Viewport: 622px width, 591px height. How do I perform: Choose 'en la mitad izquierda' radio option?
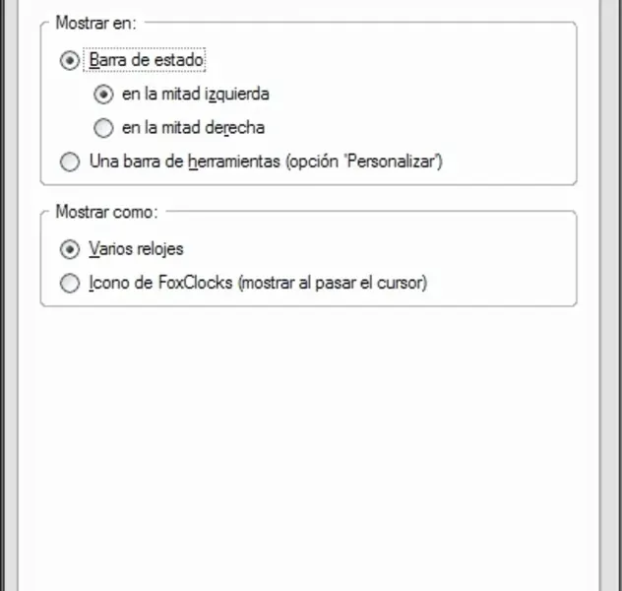(102, 94)
